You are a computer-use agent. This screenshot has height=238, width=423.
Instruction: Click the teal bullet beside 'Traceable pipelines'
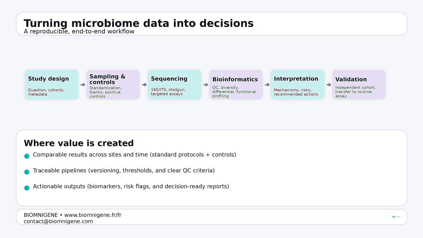point(27,172)
